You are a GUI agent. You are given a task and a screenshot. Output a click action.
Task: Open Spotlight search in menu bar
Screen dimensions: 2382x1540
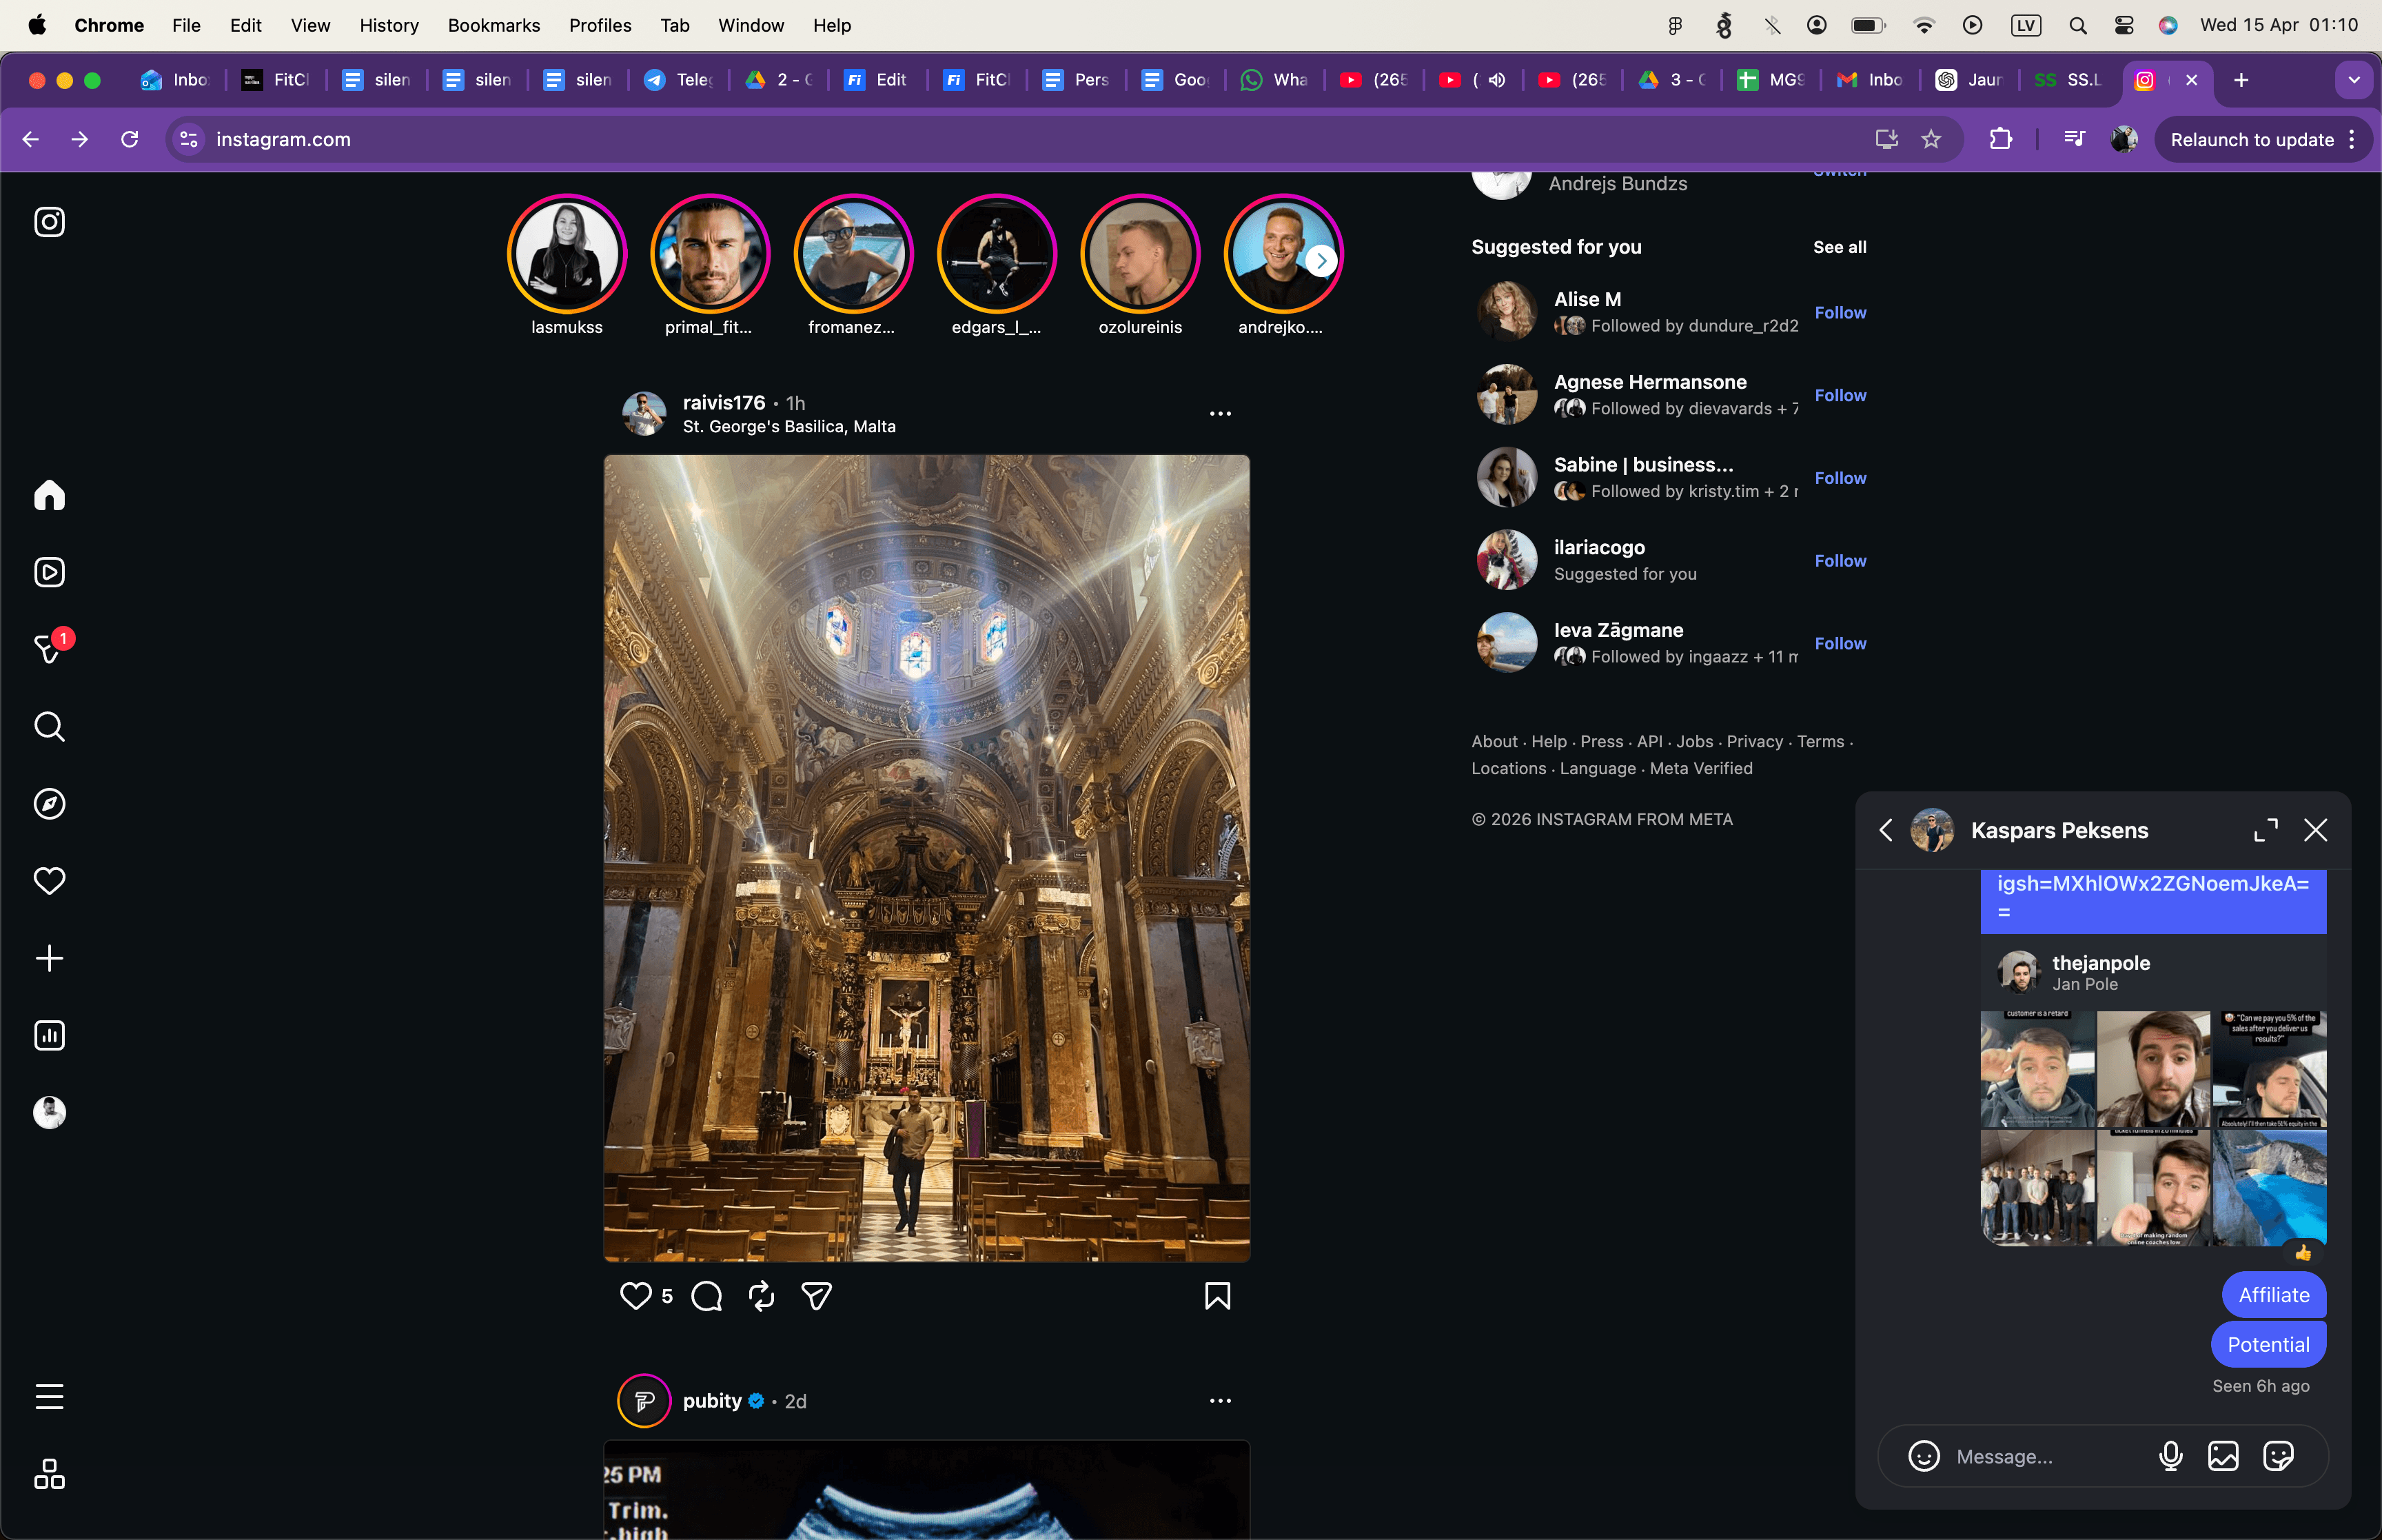tap(2077, 25)
